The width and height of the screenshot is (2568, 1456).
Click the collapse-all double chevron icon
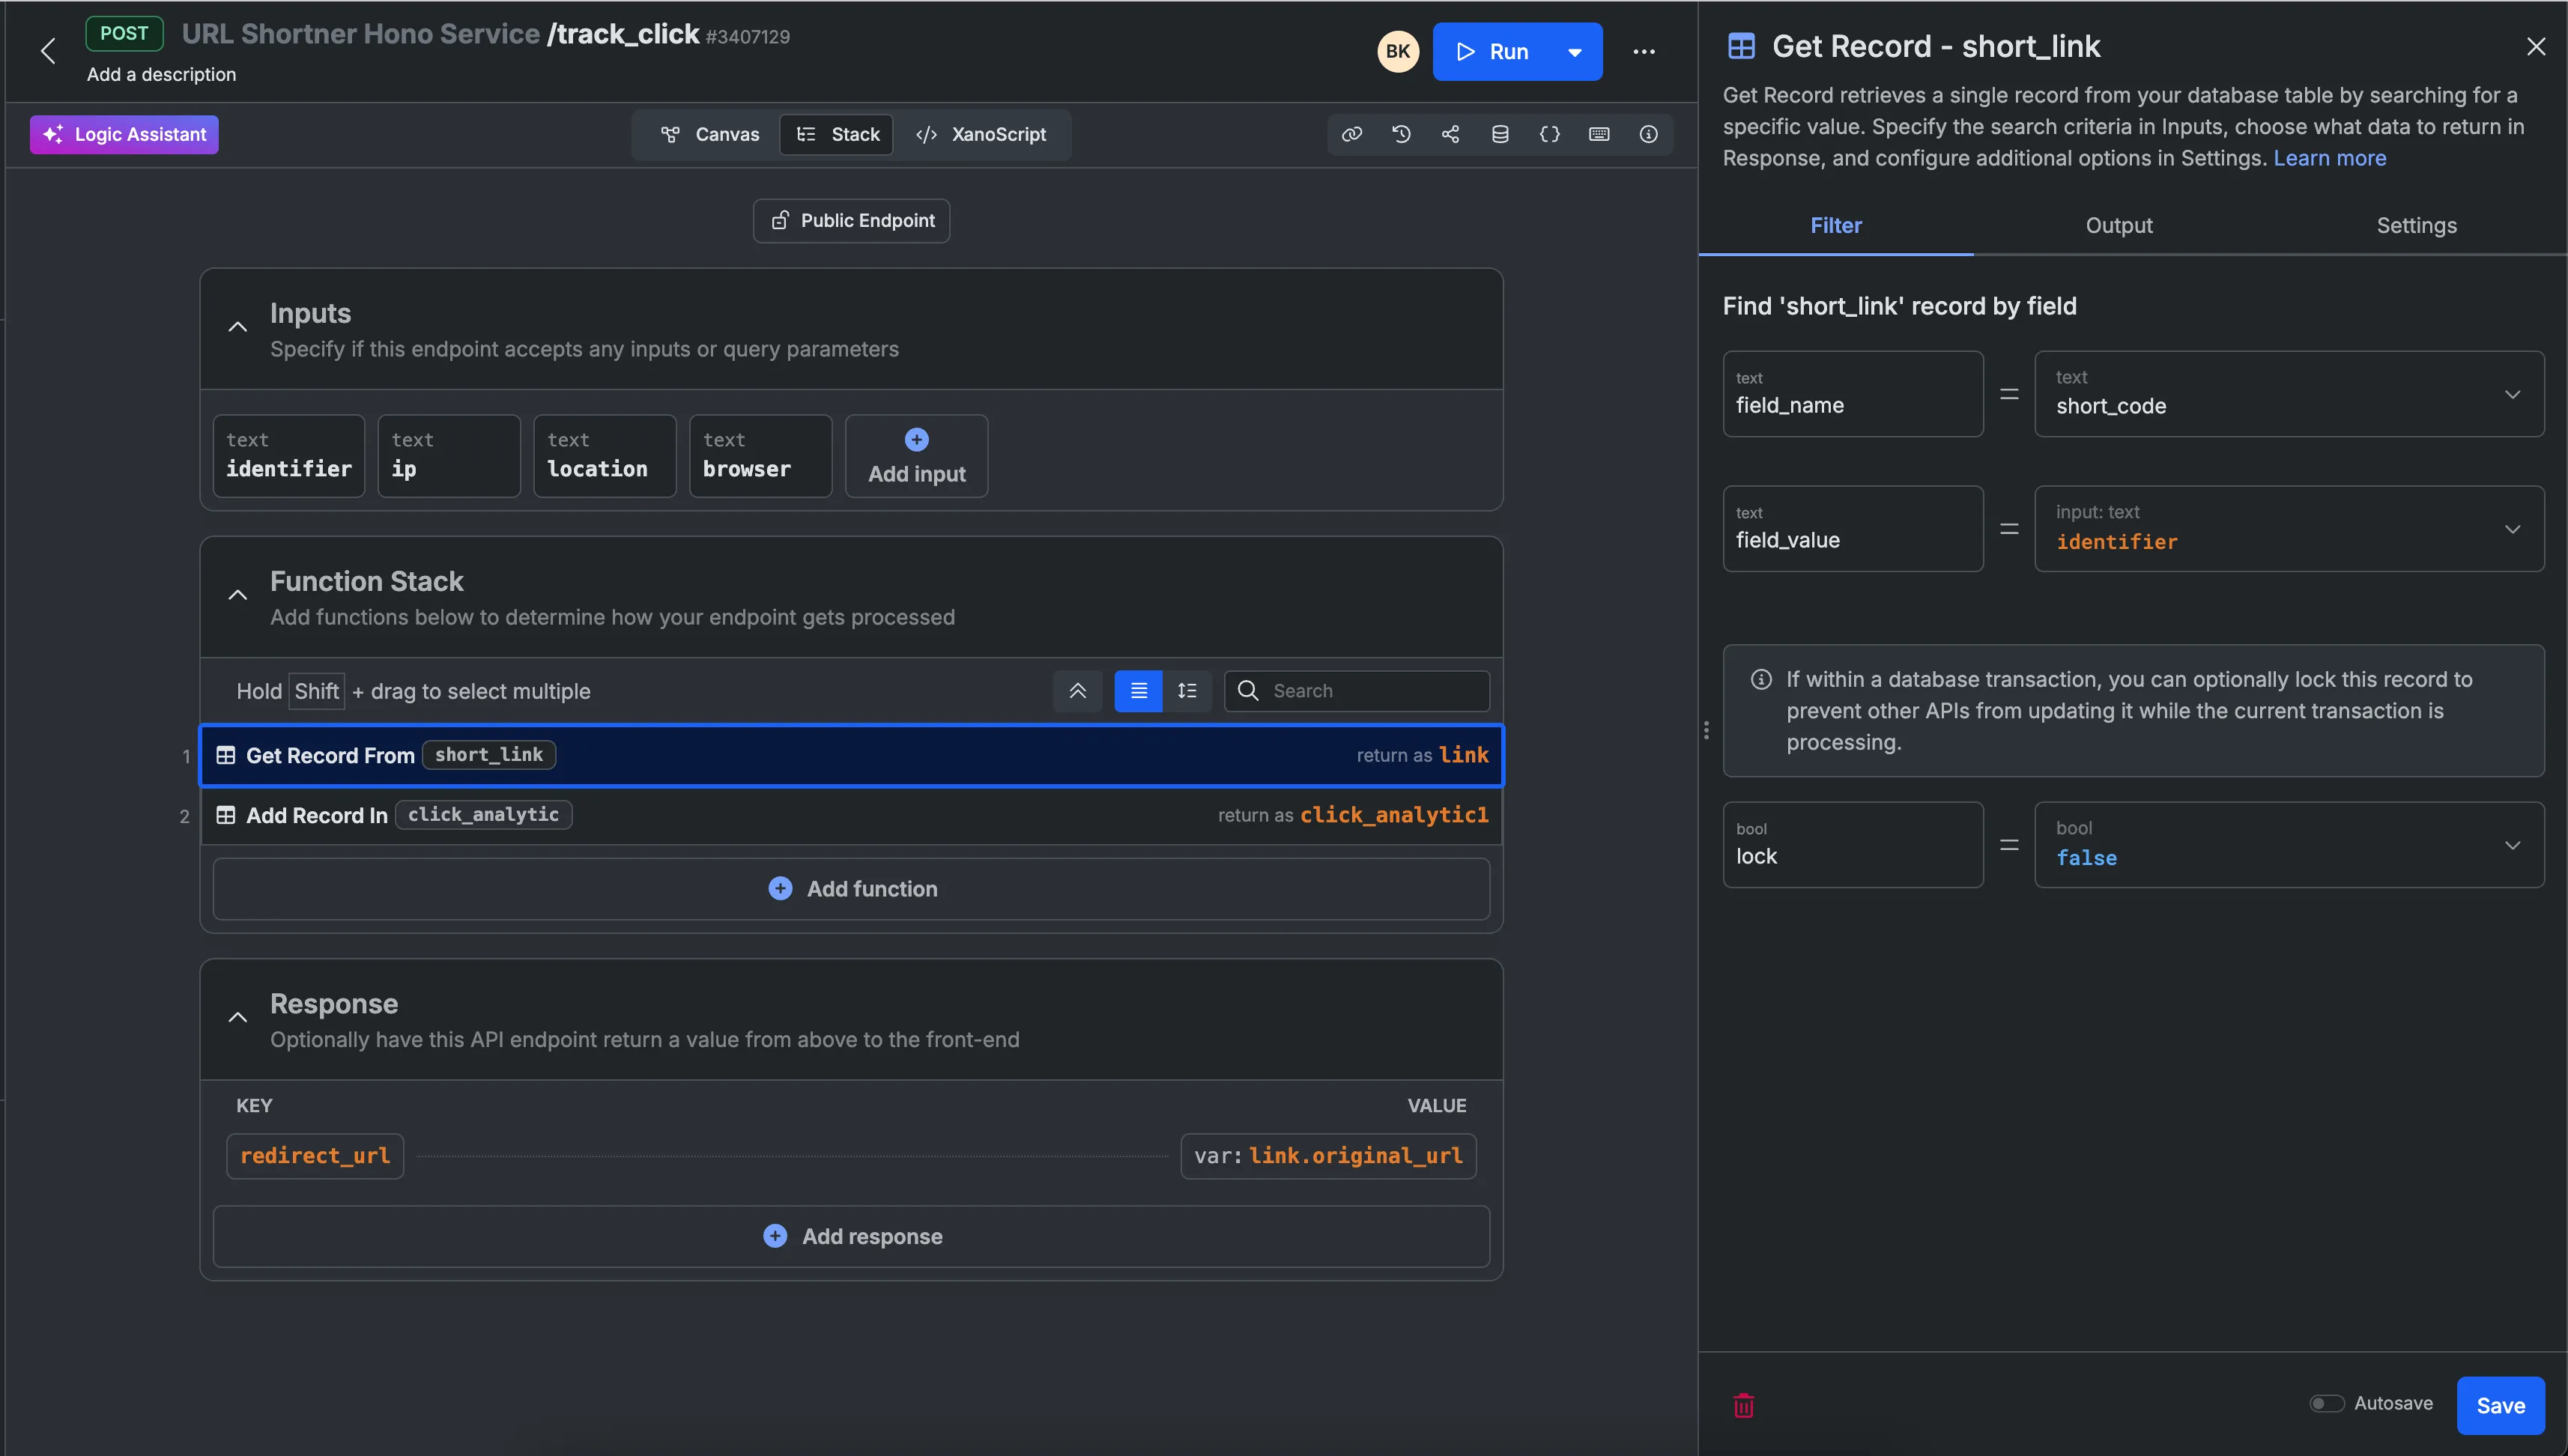click(1077, 691)
